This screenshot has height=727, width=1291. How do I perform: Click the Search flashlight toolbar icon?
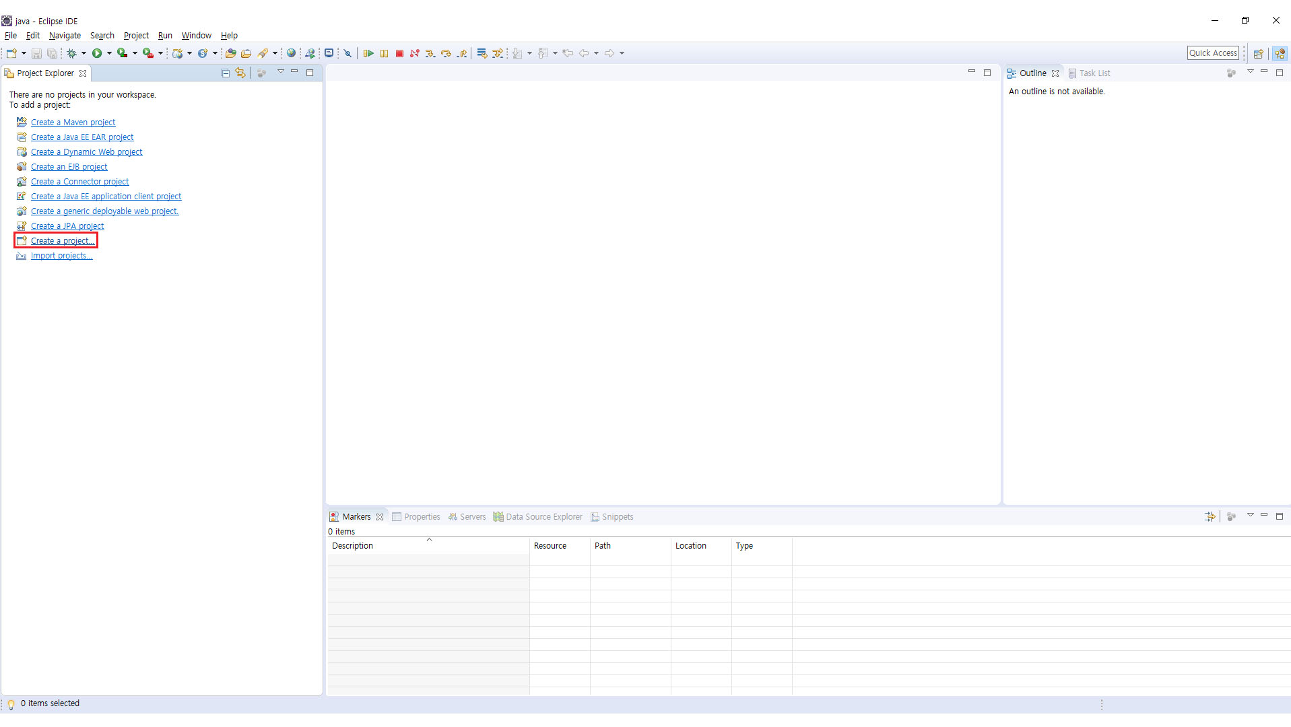click(x=263, y=53)
